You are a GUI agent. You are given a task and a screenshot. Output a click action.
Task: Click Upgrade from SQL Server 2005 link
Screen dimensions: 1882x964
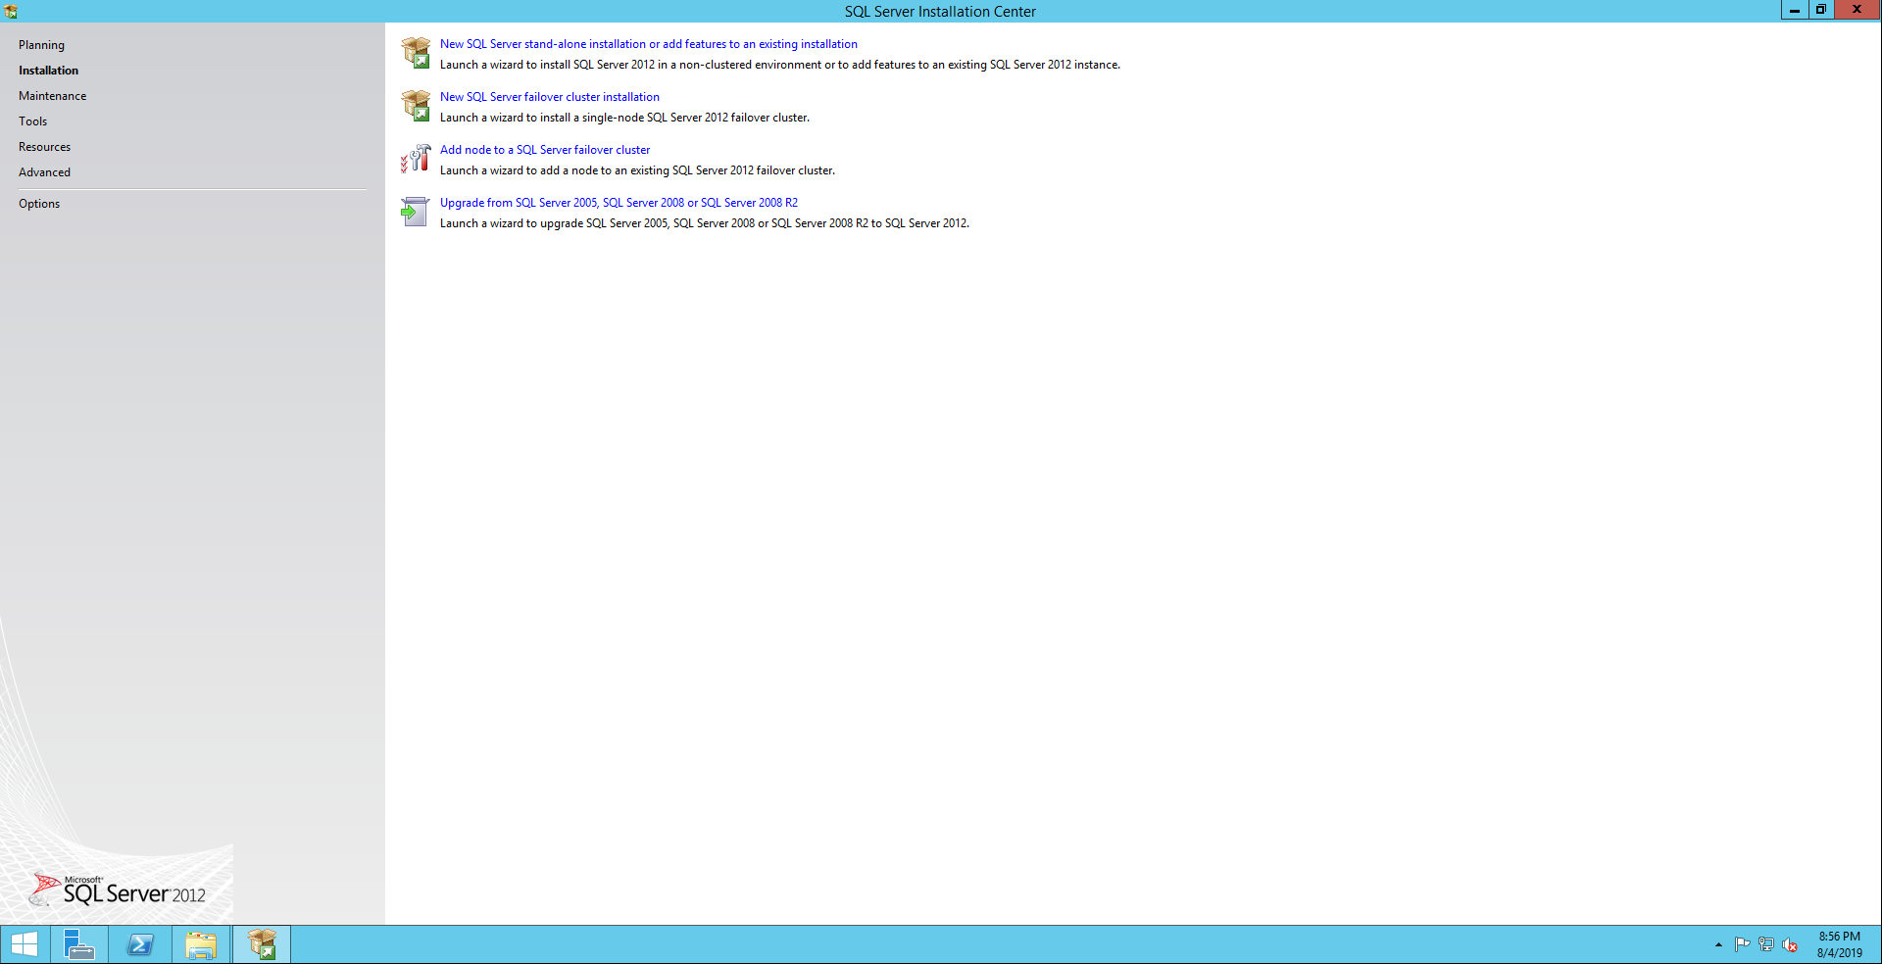click(x=619, y=203)
